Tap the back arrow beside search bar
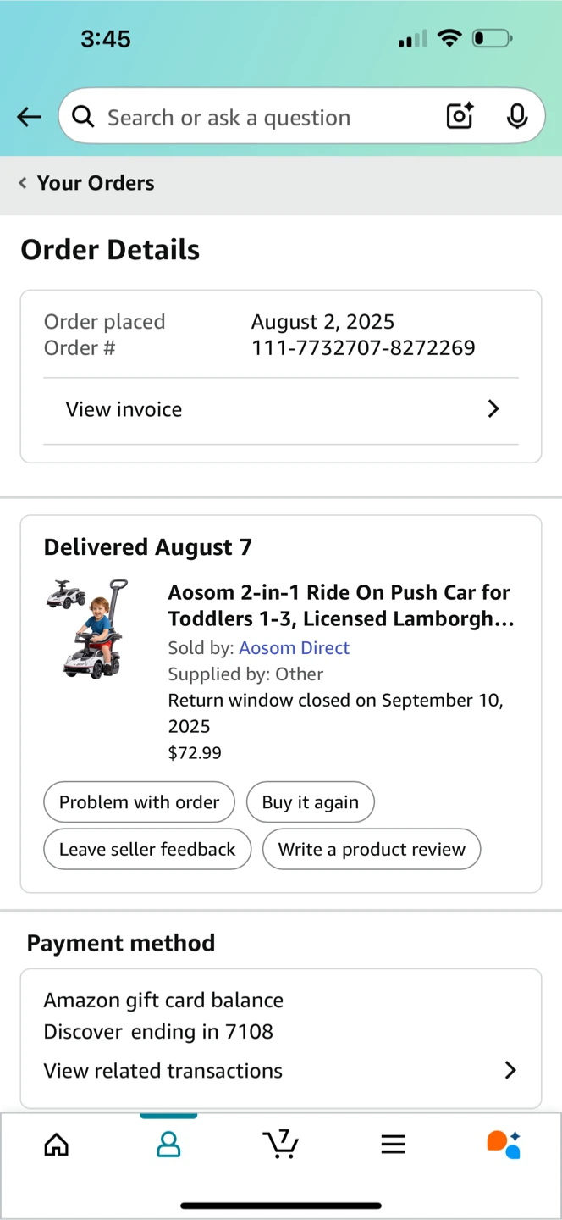The width and height of the screenshot is (562, 1220). tap(29, 117)
